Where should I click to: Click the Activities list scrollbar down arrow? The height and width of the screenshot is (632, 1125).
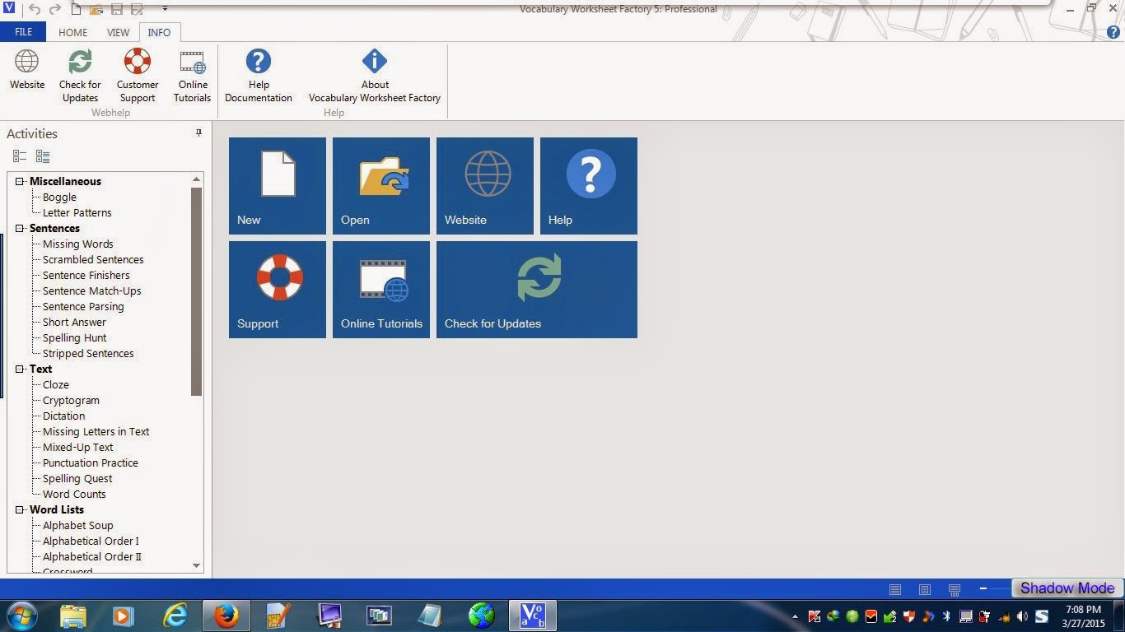[196, 565]
